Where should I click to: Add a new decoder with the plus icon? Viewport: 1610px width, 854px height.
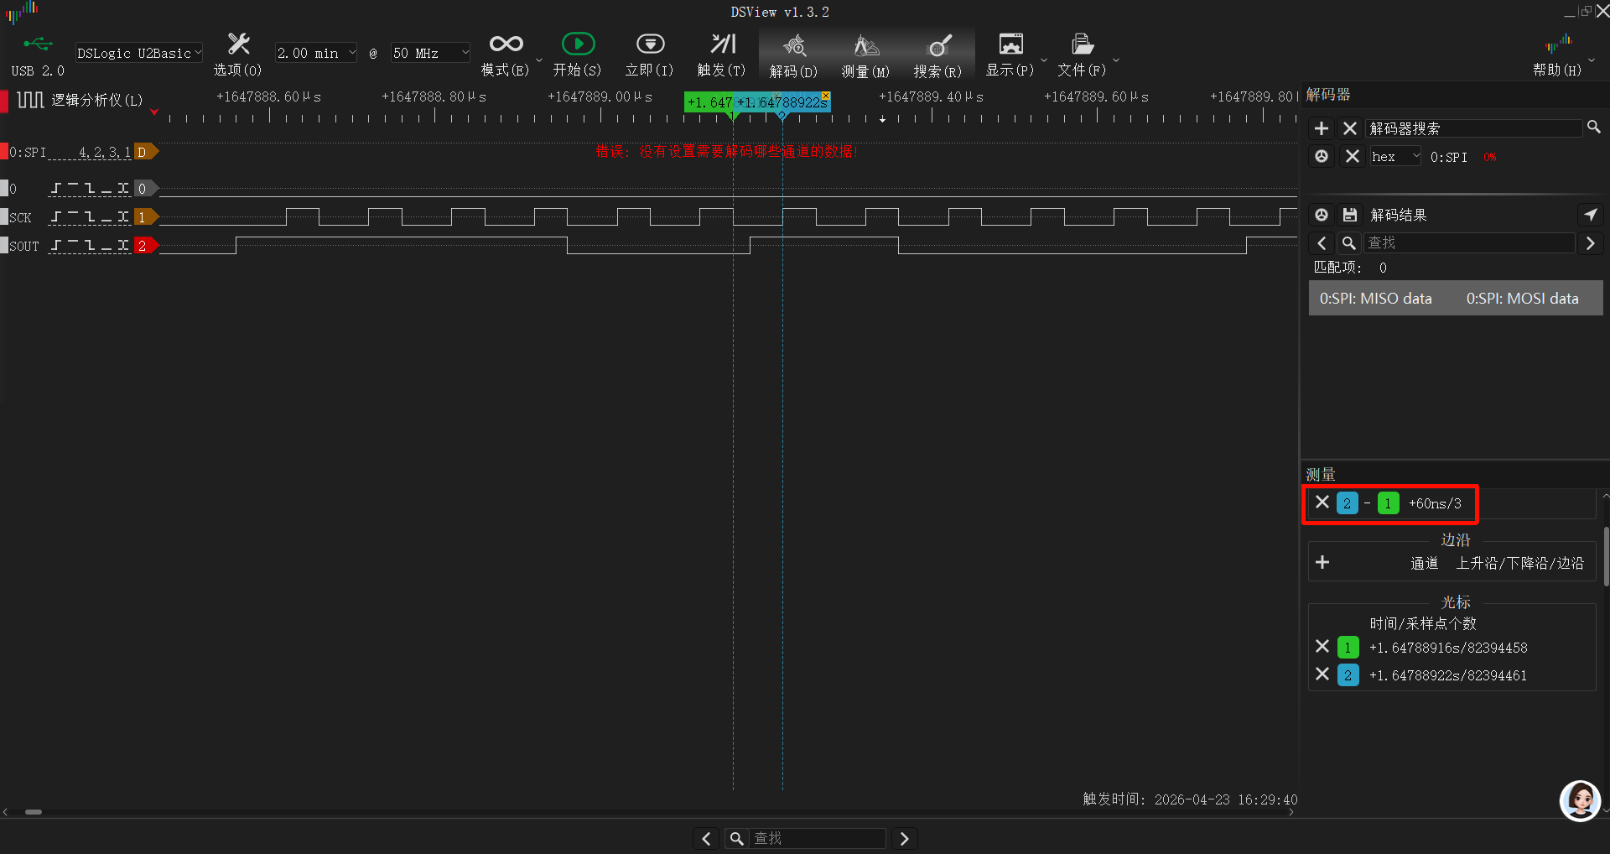pyautogui.click(x=1322, y=128)
